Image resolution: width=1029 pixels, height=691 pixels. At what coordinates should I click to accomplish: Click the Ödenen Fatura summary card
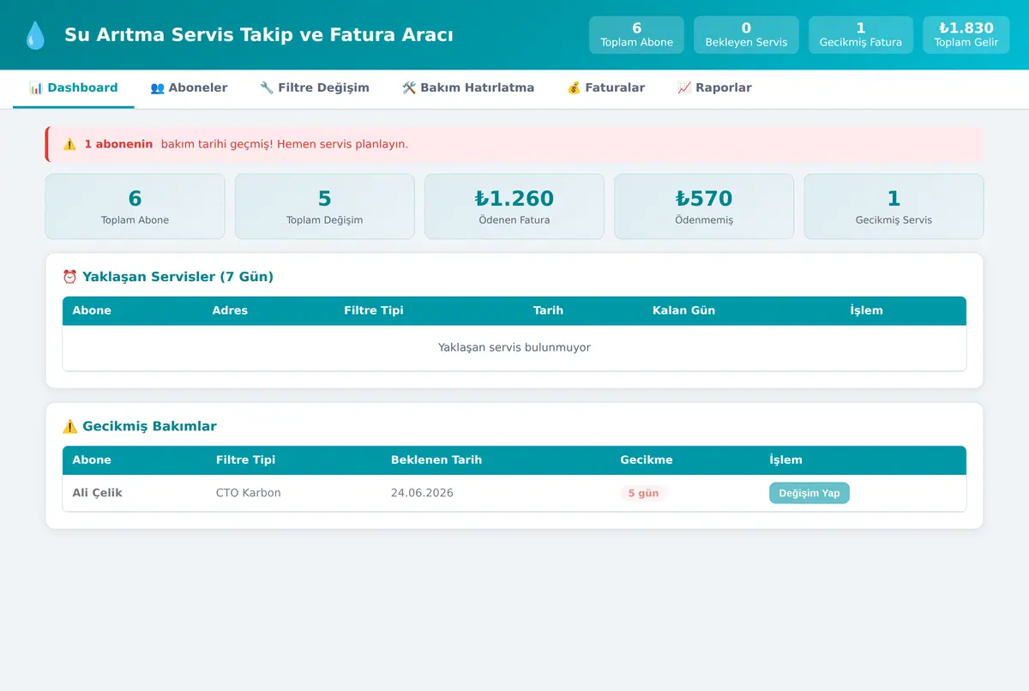[x=514, y=207]
